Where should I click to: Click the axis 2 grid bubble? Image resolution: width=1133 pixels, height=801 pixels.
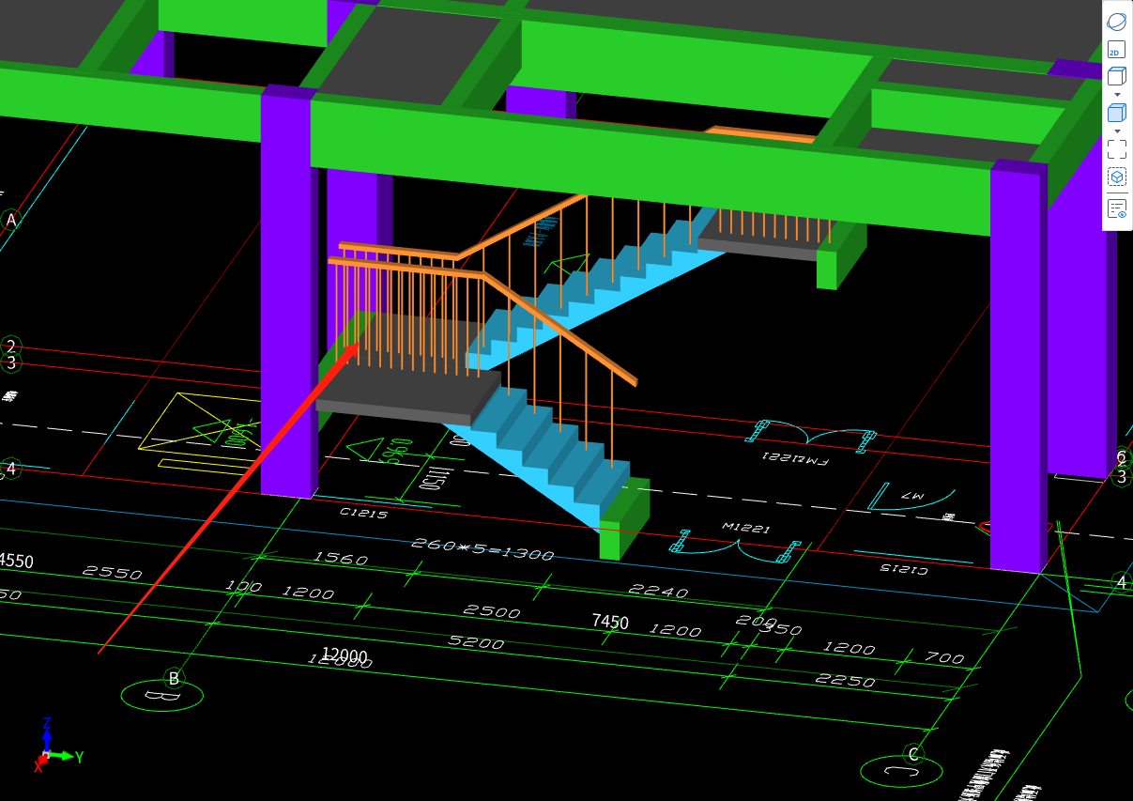11,347
